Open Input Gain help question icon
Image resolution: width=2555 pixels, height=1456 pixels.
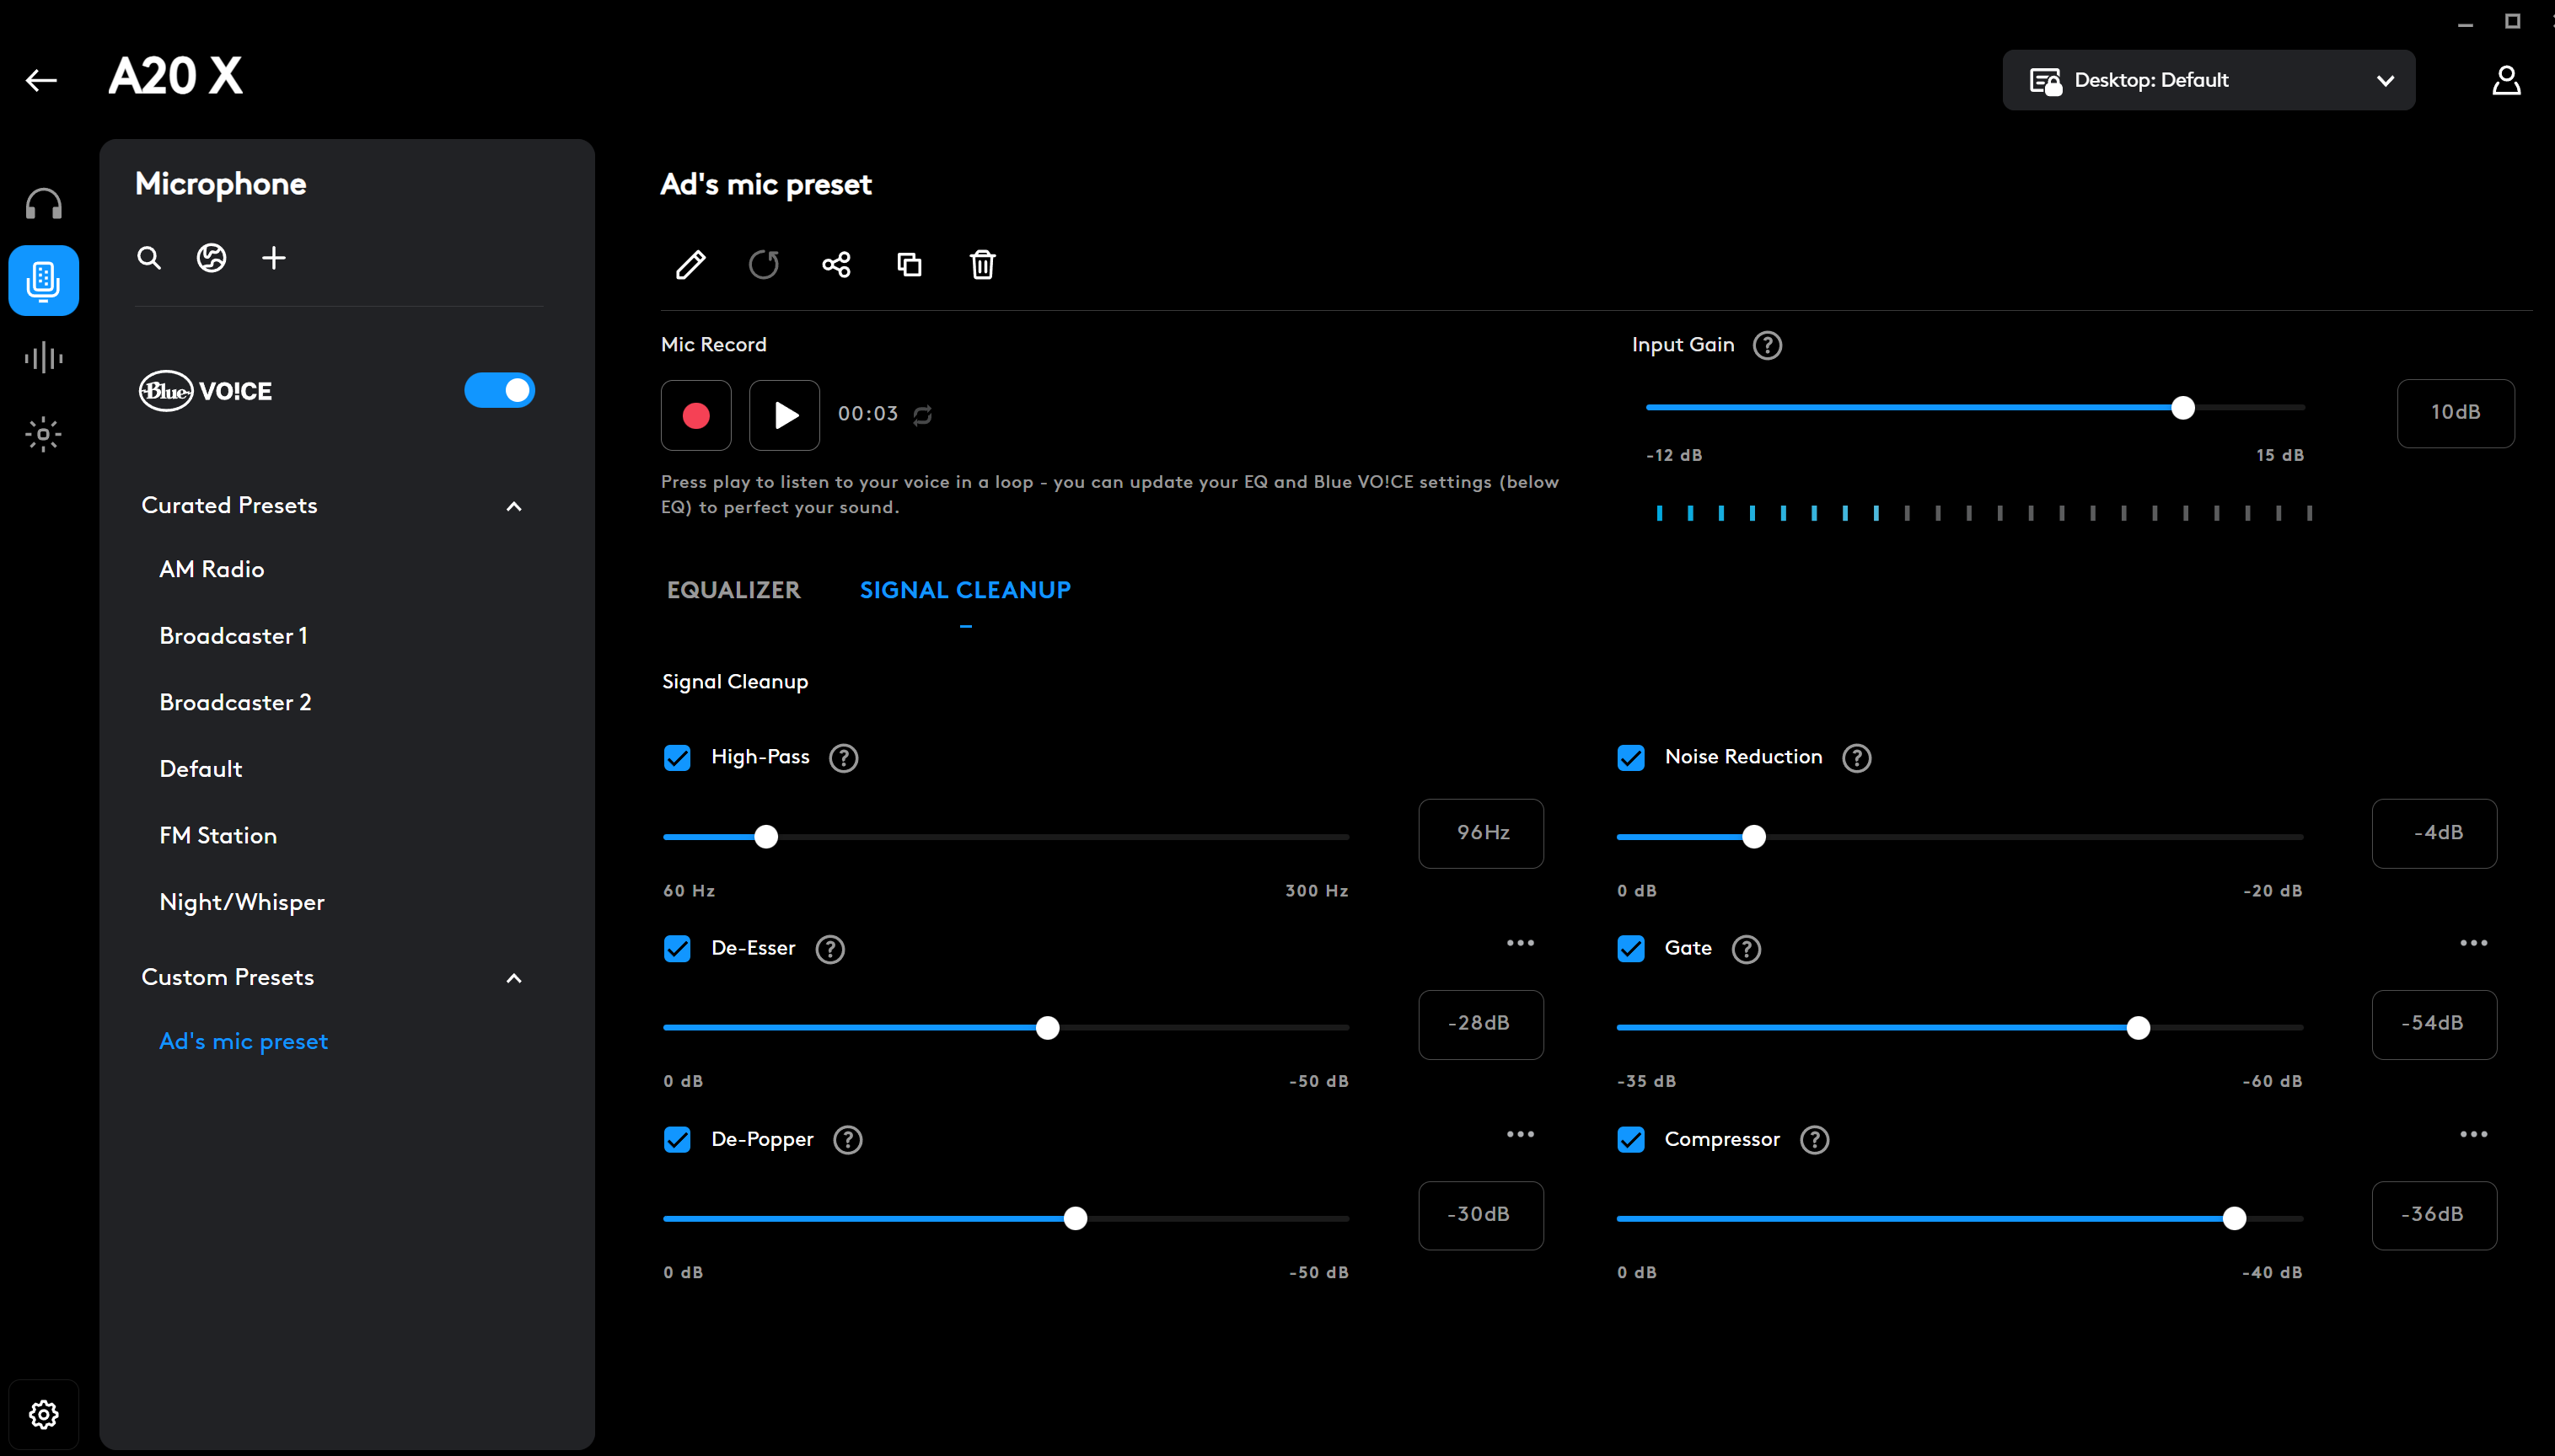click(1768, 345)
